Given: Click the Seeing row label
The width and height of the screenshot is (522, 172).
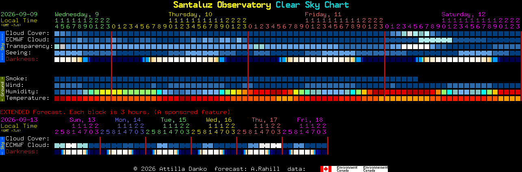Looking at the screenshot, I should click(x=18, y=53).
